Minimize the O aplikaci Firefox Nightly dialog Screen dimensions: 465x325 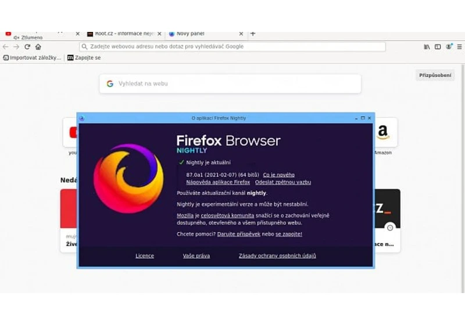356,118
